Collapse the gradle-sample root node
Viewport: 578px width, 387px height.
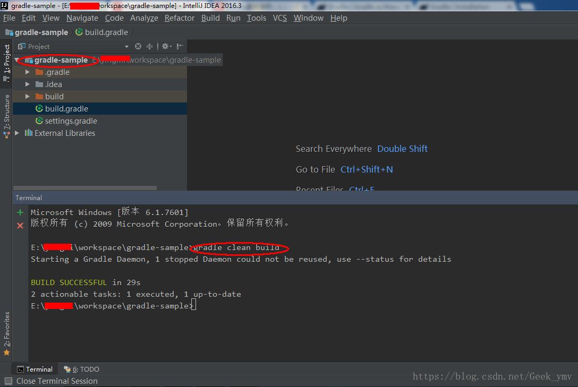pos(17,60)
